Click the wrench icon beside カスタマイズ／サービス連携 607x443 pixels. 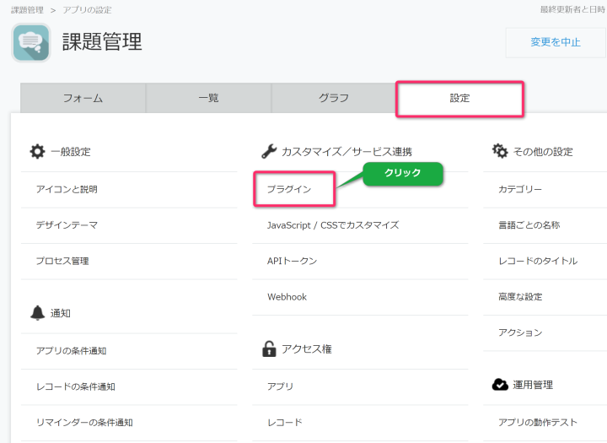[x=269, y=152]
